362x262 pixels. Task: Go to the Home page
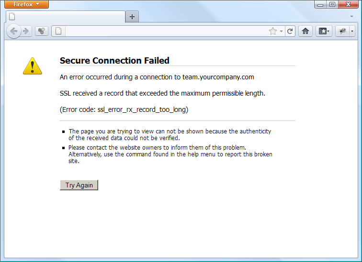tap(305, 31)
